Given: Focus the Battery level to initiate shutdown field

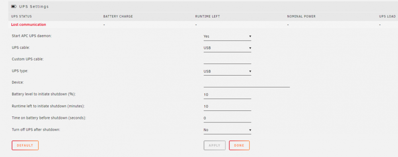Looking at the screenshot, I should 227,95.
